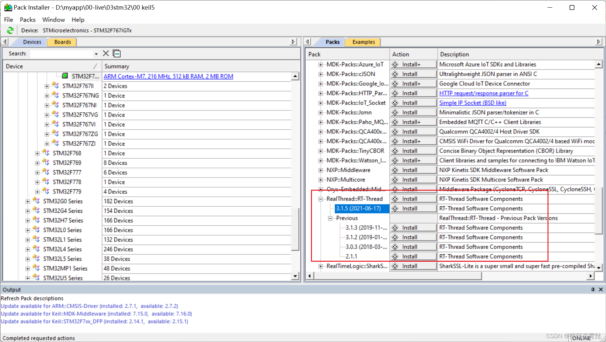Screen dimensions: 606x342
Task: Switch to the Boards tab
Action: 62,42
